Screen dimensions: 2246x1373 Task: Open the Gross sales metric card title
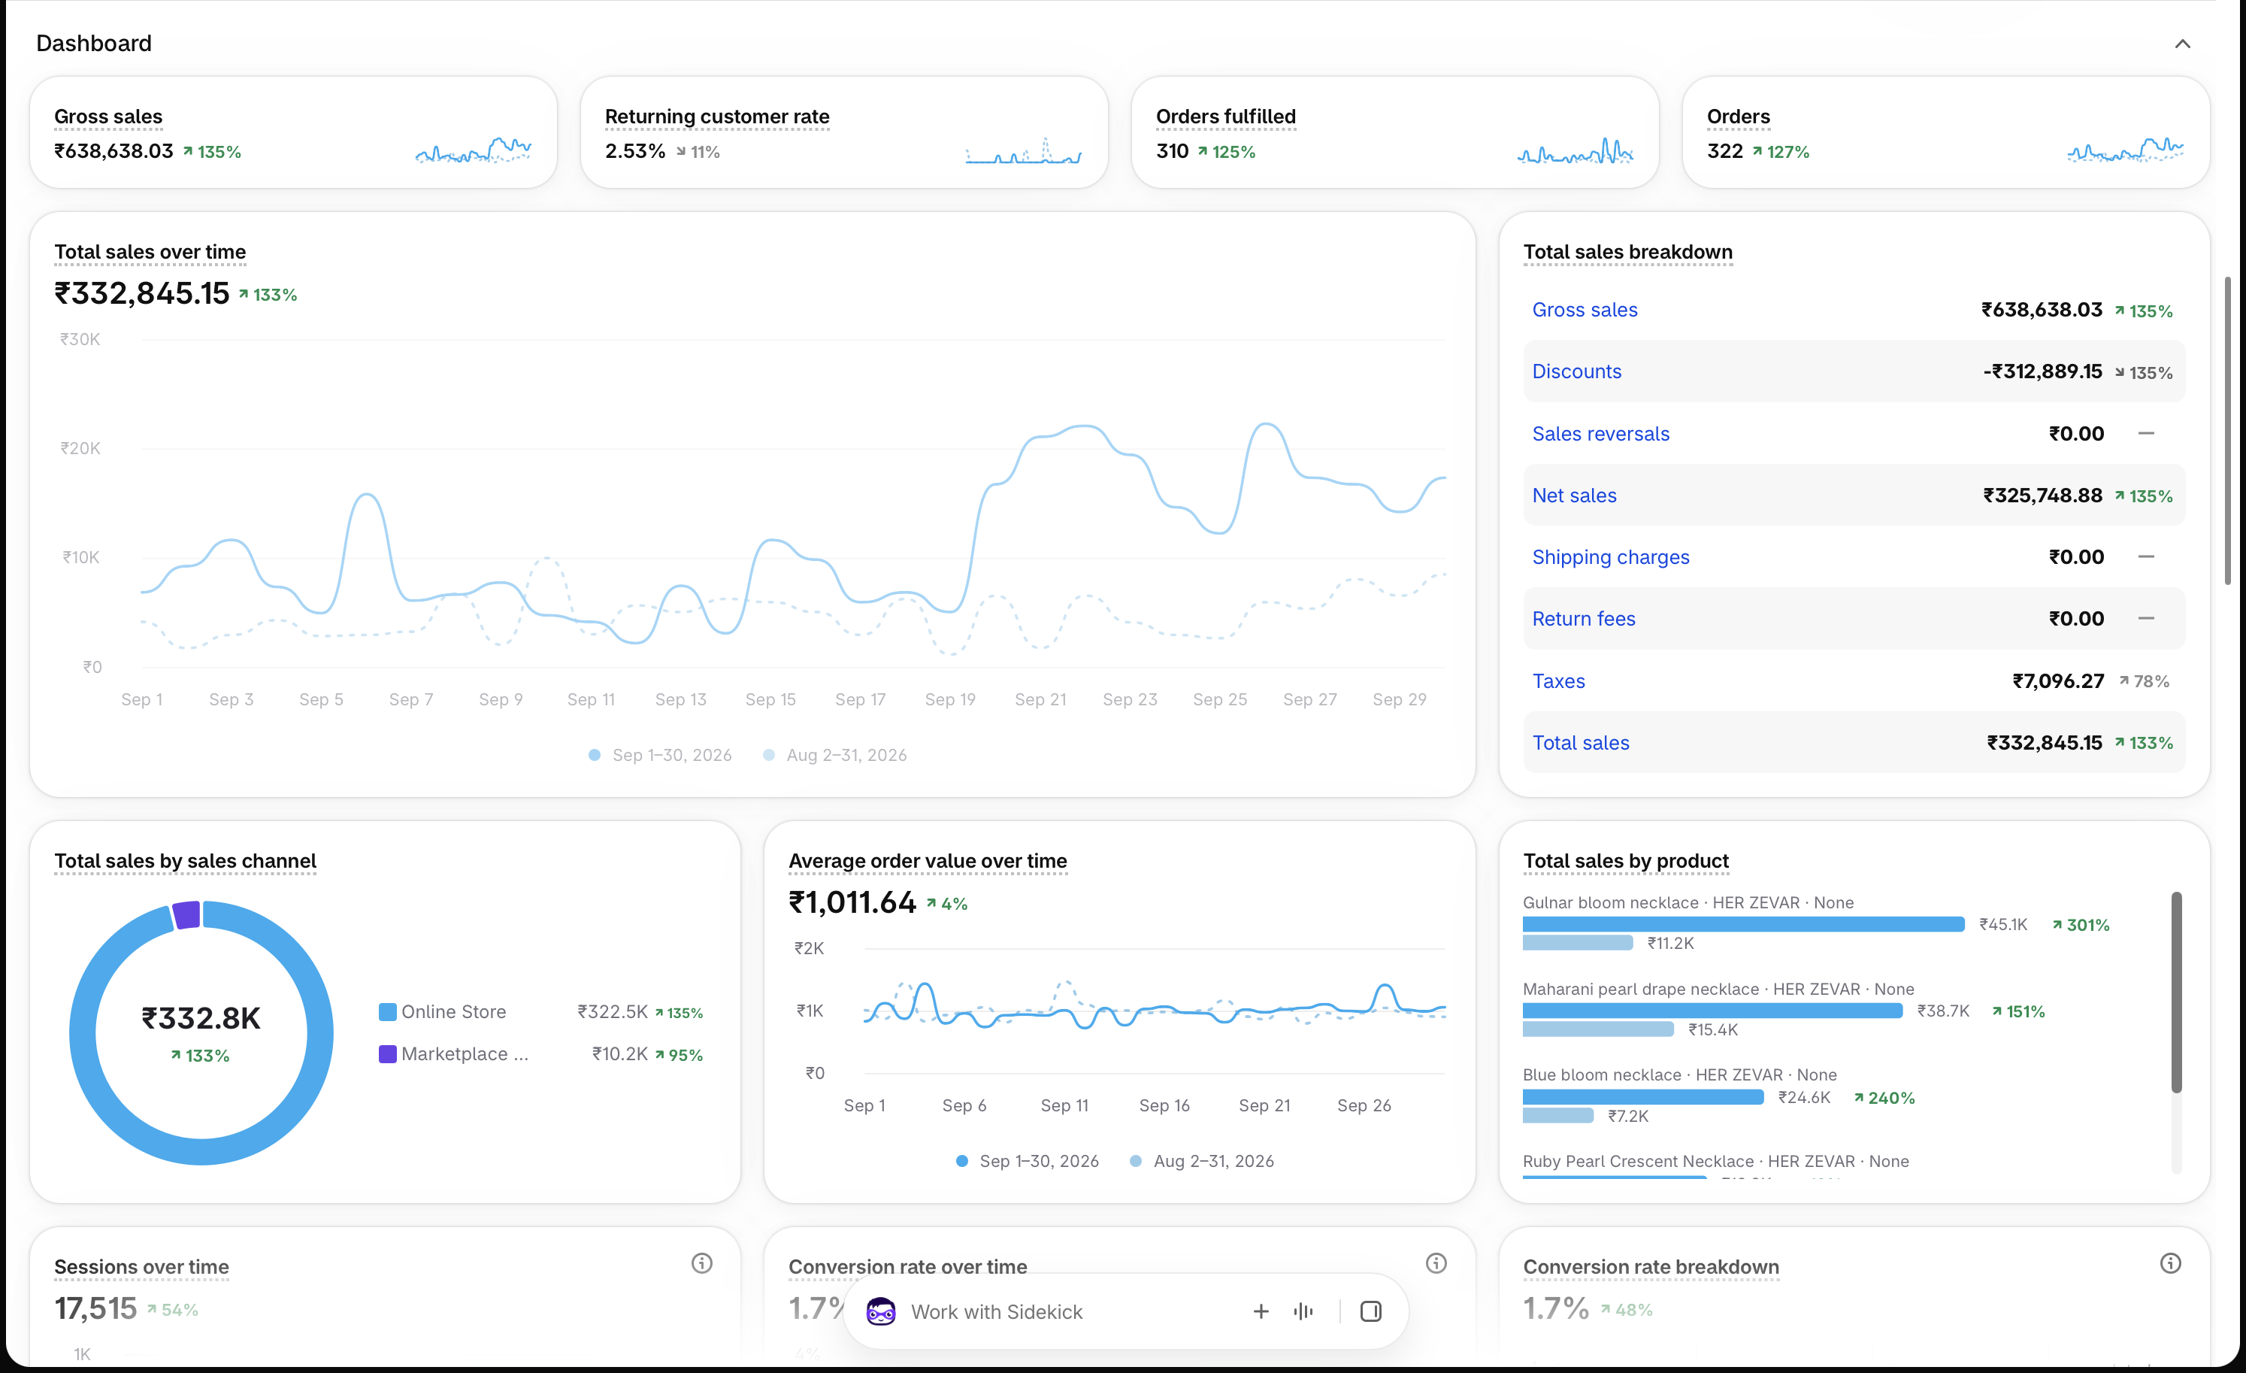pyautogui.click(x=108, y=117)
